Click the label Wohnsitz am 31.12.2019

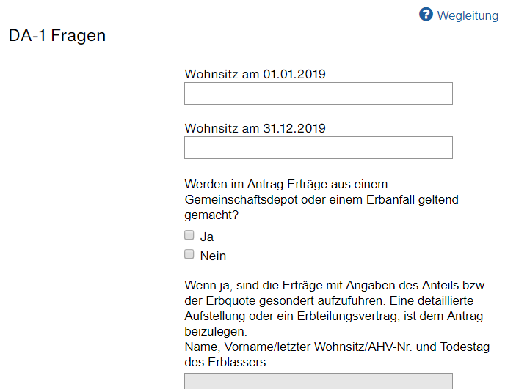click(255, 128)
